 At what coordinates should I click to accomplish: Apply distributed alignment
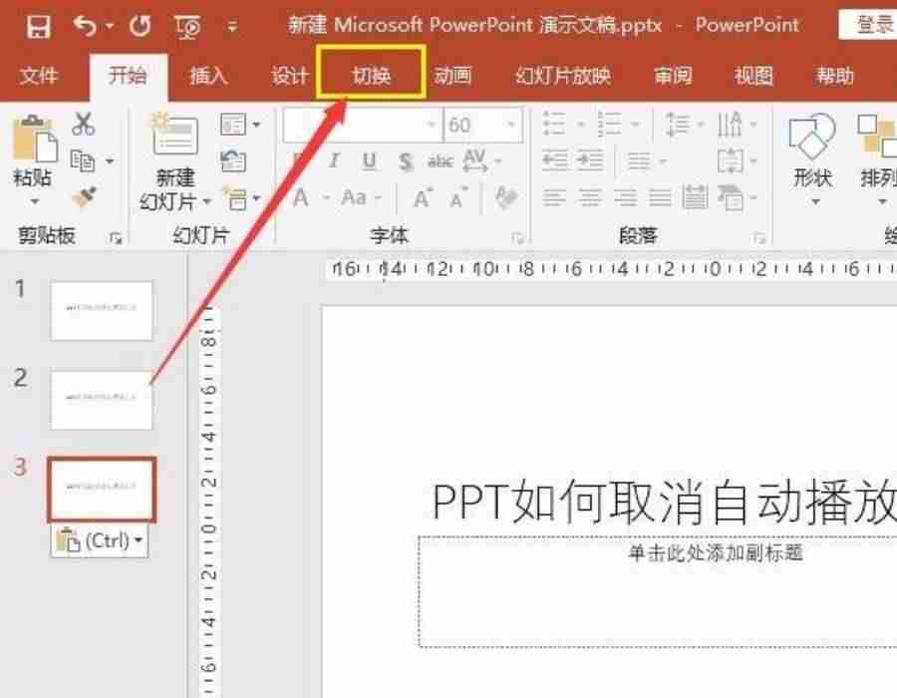click(695, 198)
